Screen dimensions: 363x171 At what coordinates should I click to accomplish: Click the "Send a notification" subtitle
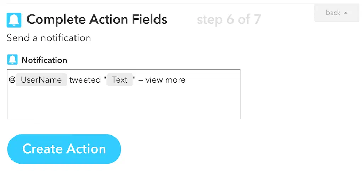point(49,38)
